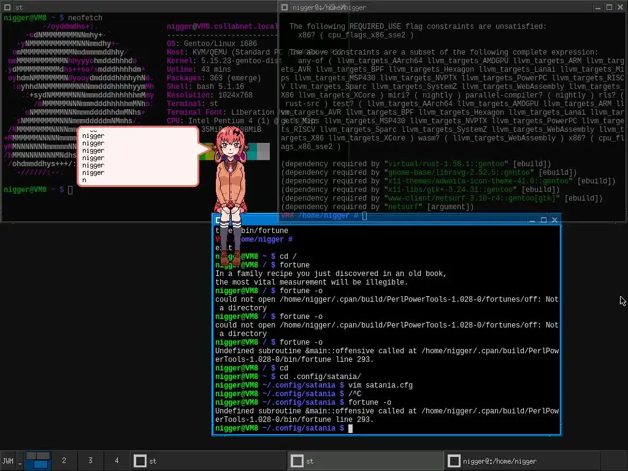Click 'Uptime: 43 mins' line
Screen dimensions: 628x471
tap(199, 69)
